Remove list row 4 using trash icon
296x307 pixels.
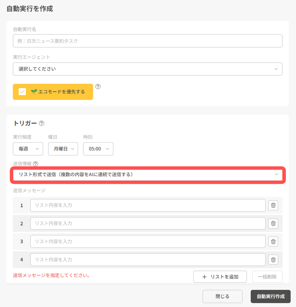coord(273,260)
